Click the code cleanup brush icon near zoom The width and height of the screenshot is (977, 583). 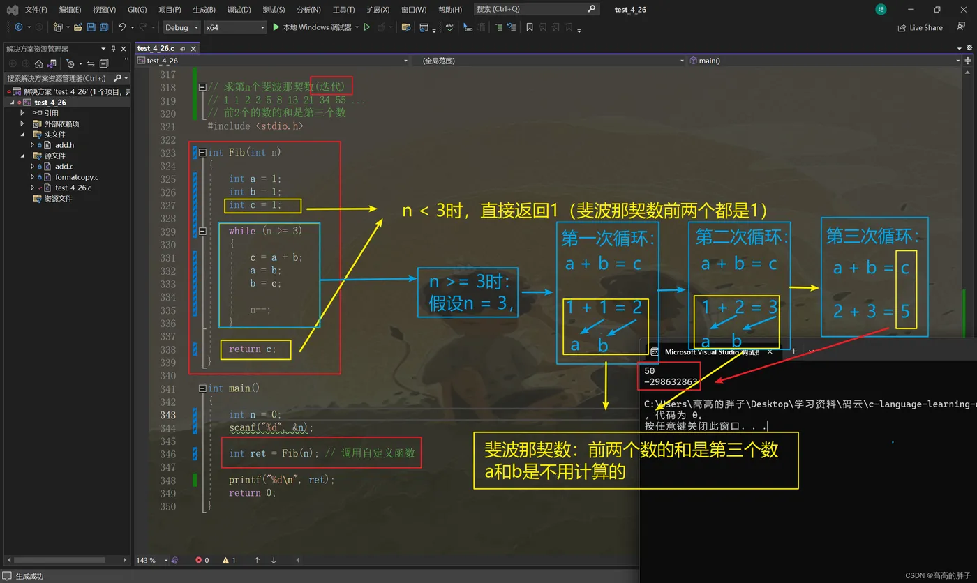(x=174, y=560)
